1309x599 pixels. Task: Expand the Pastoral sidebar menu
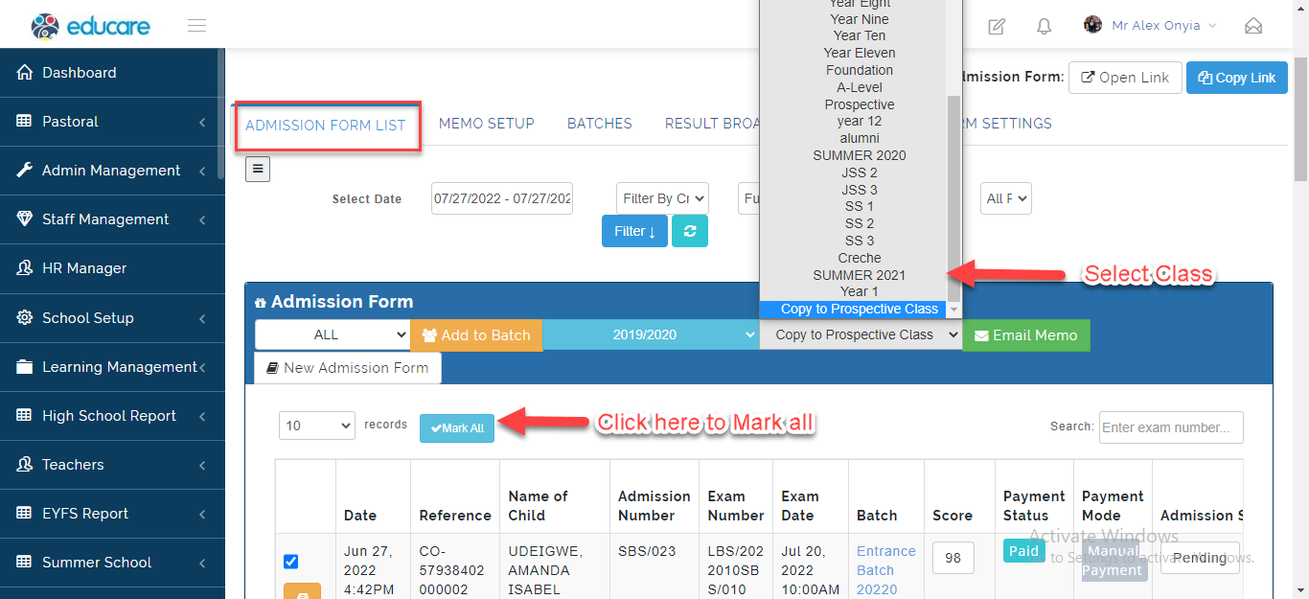(x=112, y=122)
